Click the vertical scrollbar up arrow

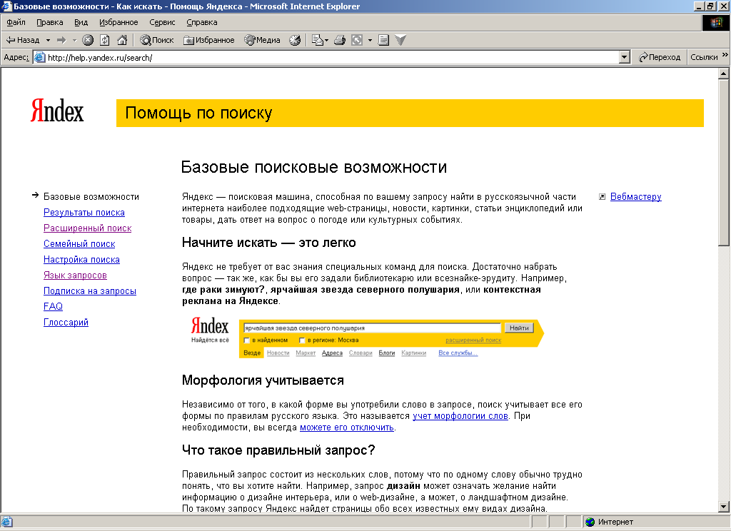[x=724, y=74]
